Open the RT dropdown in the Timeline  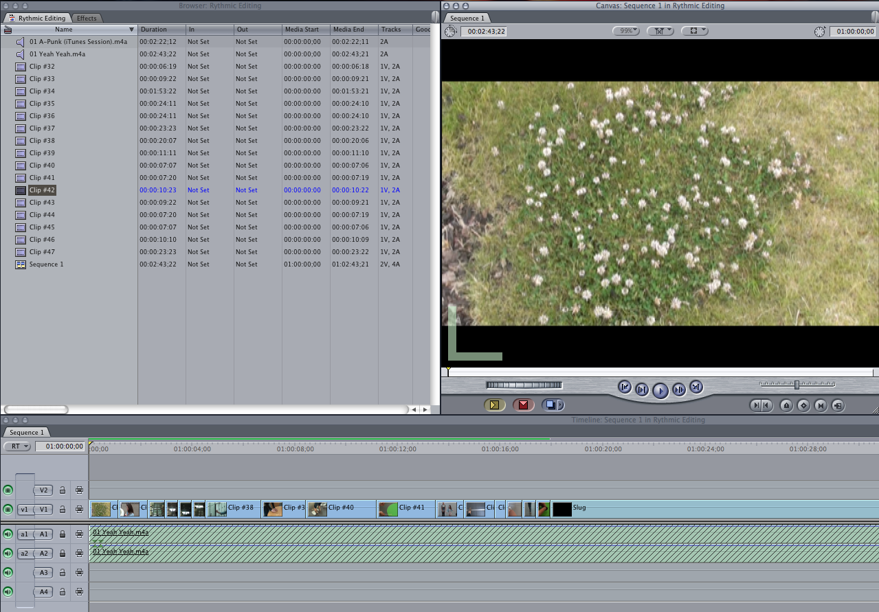[16, 446]
